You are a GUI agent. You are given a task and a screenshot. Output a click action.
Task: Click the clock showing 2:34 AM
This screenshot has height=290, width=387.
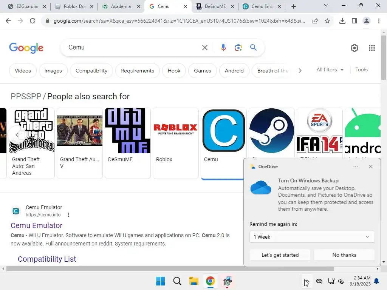pos(360,281)
